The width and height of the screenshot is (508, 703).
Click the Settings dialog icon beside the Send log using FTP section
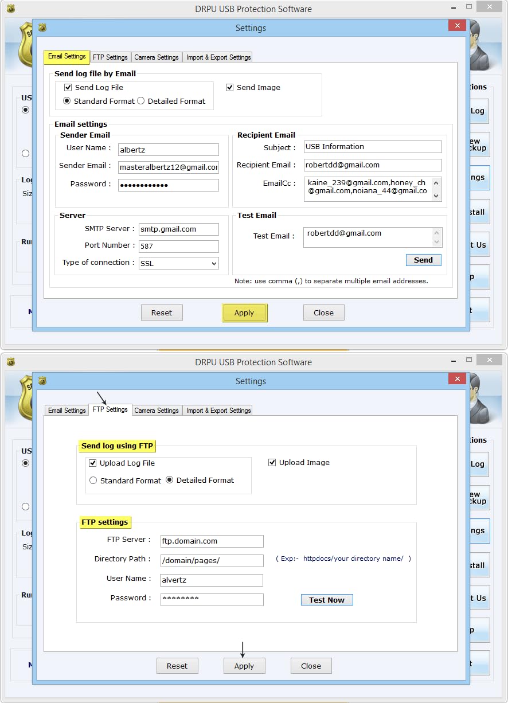(x=42, y=381)
